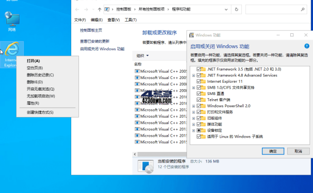This screenshot has height=193, width=313.
Task: Expand 媒体功能 node
Action: tap(193, 124)
